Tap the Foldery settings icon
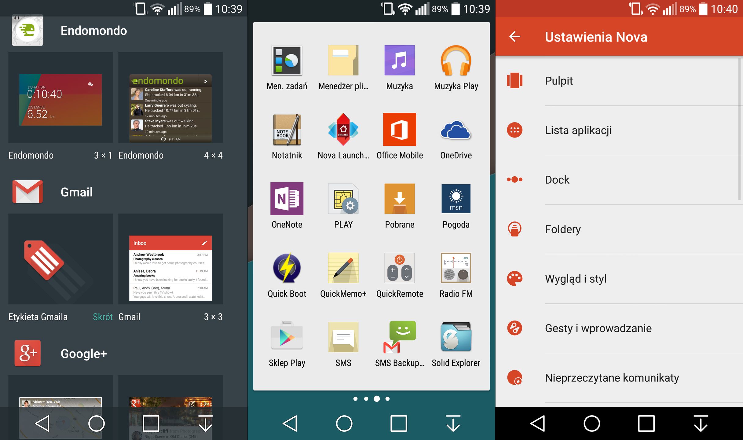Image resolution: width=743 pixels, height=440 pixels. tap(514, 229)
